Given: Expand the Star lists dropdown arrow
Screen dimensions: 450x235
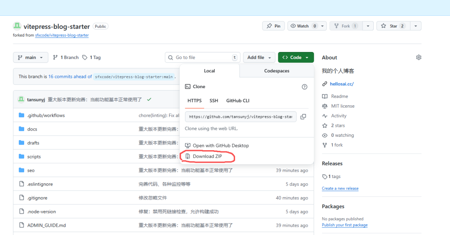Looking at the screenshot, I should click(x=415, y=26).
